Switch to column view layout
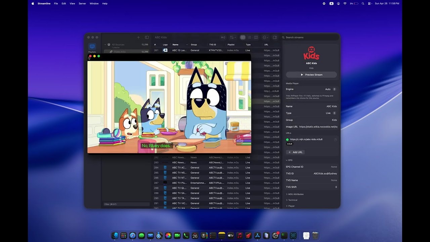The image size is (430, 242). (256, 37)
